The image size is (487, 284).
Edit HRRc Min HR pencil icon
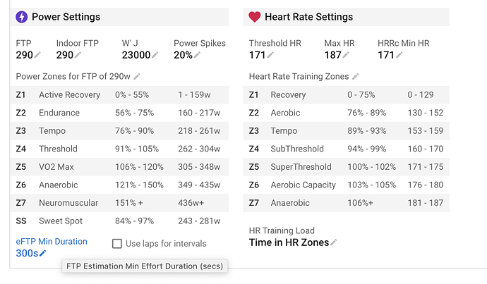[x=399, y=56]
